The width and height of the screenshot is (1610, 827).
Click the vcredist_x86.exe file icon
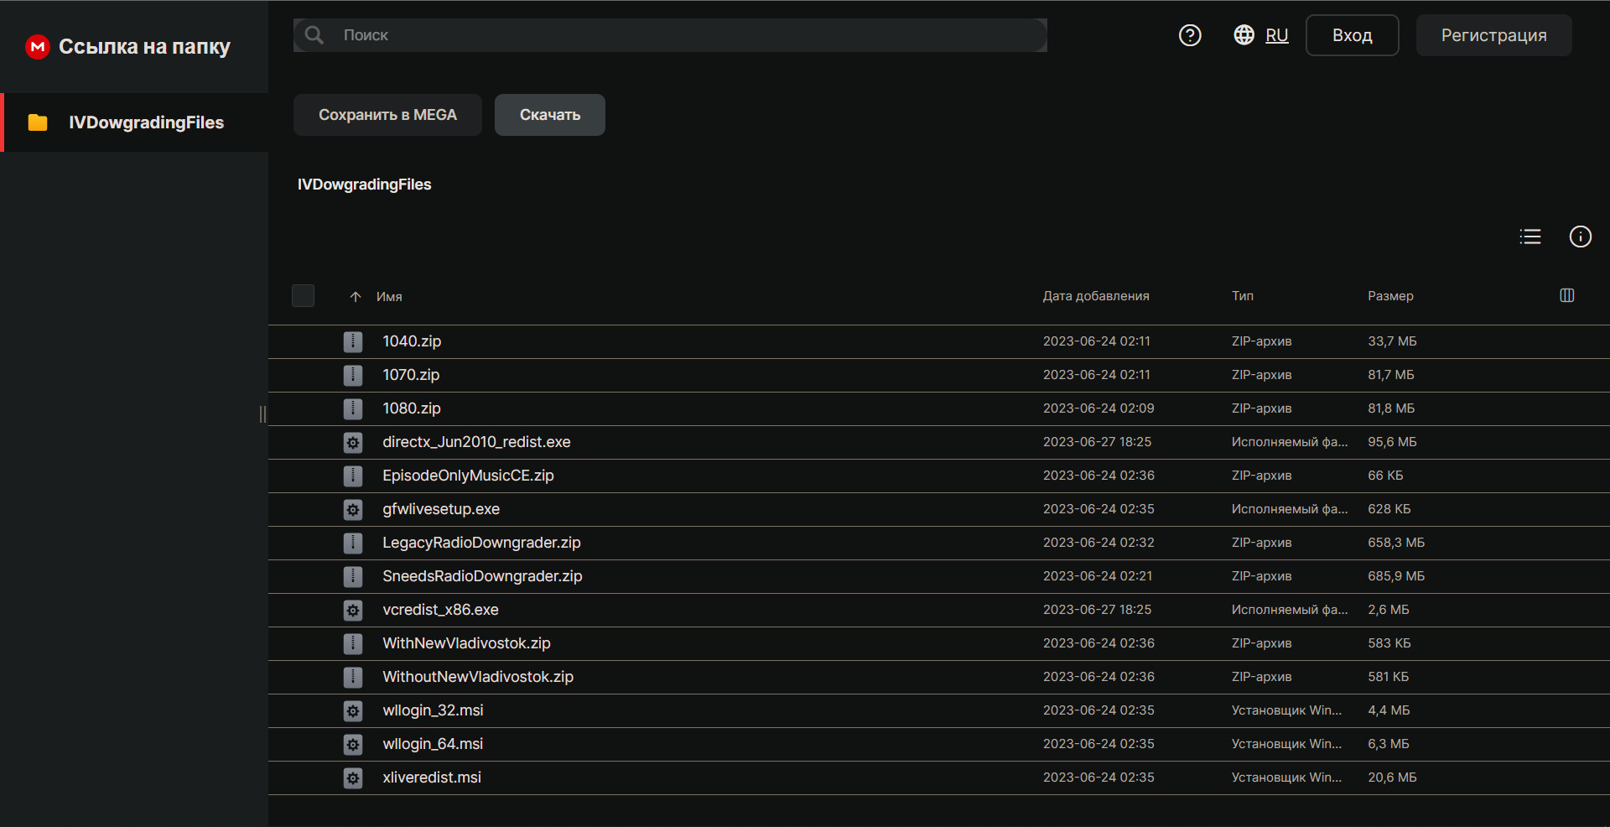[x=353, y=610]
